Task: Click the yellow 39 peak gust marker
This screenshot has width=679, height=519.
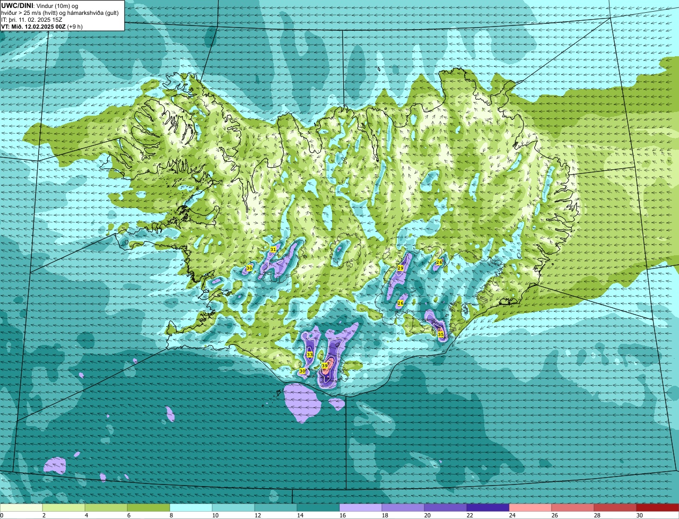Action: tap(325, 366)
